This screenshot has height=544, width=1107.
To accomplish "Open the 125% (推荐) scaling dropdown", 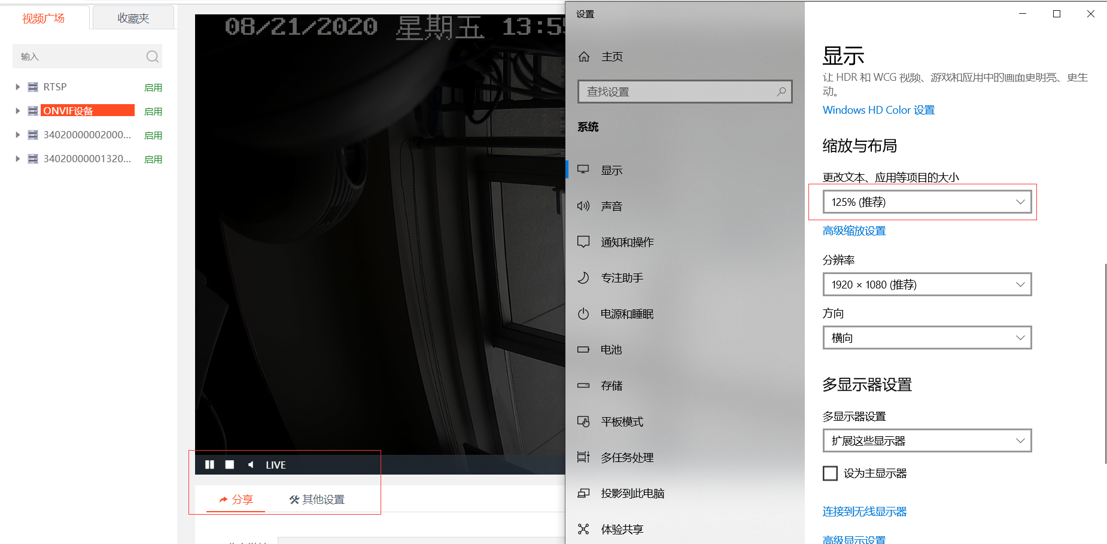I will [x=927, y=202].
